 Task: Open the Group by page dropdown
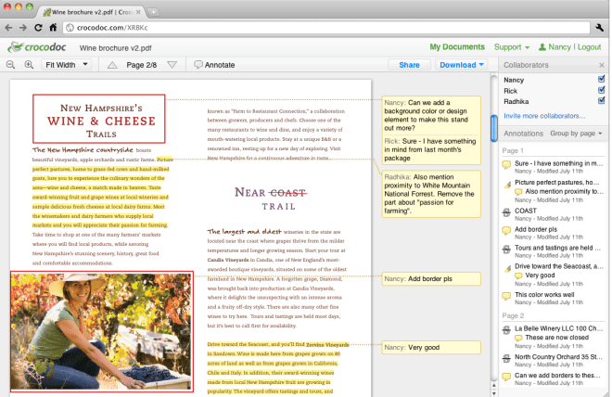tap(576, 134)
